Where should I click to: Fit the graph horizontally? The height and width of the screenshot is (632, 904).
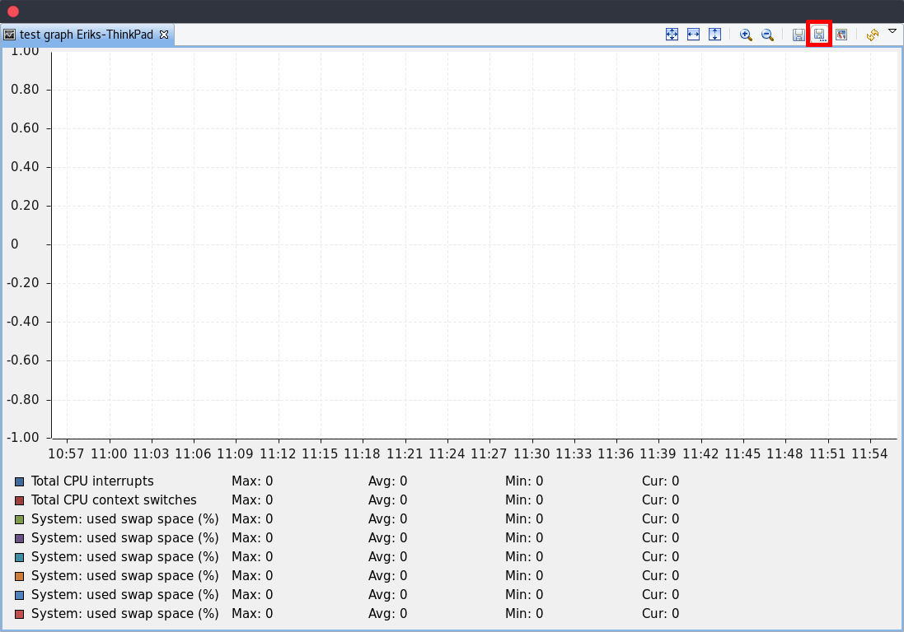[693, 34]
